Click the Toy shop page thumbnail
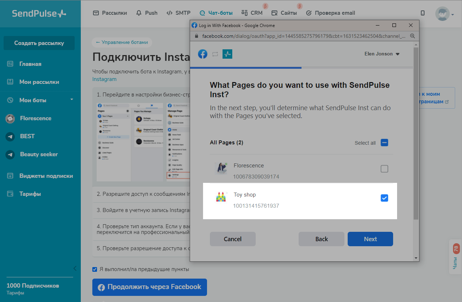 [221, 197]
